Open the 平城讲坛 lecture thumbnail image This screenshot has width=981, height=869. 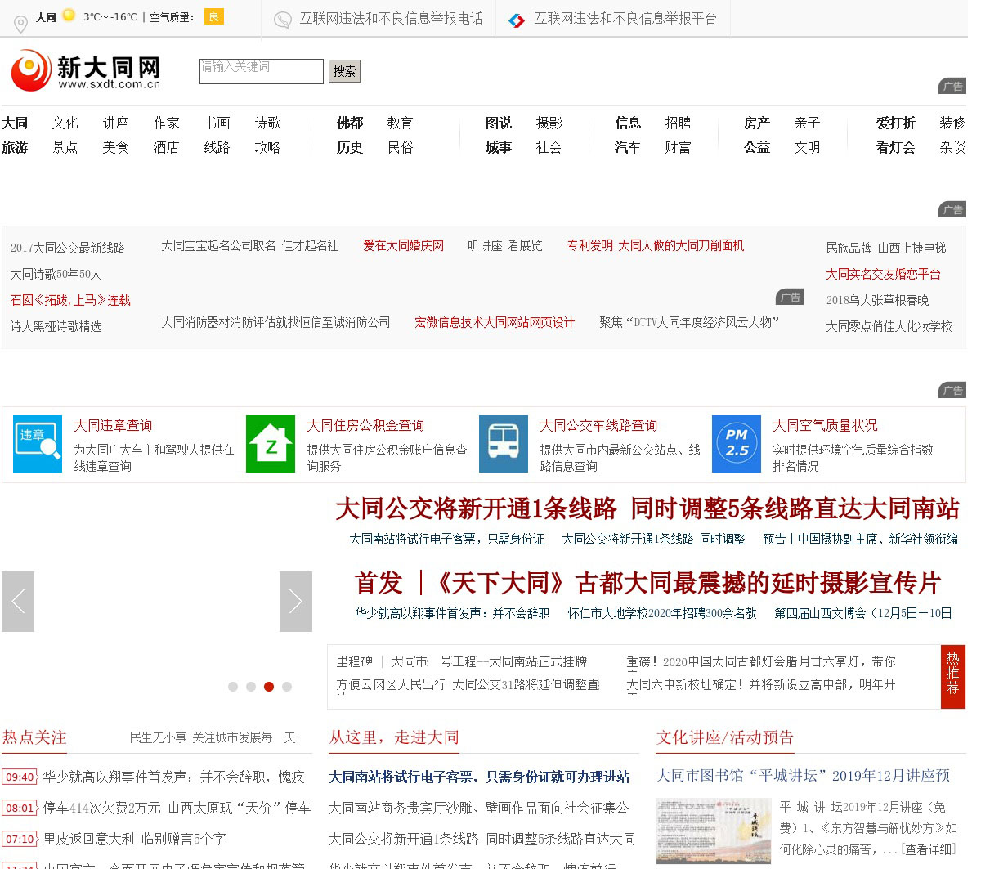coord(714,831)
